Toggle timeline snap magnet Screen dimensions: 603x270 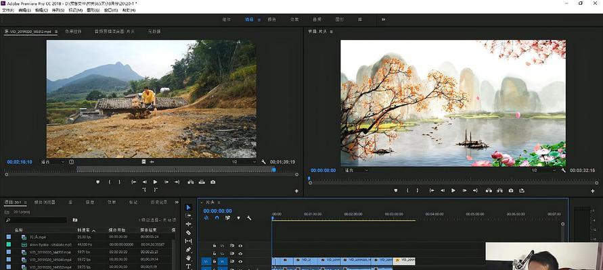click(x=217, y=218)
